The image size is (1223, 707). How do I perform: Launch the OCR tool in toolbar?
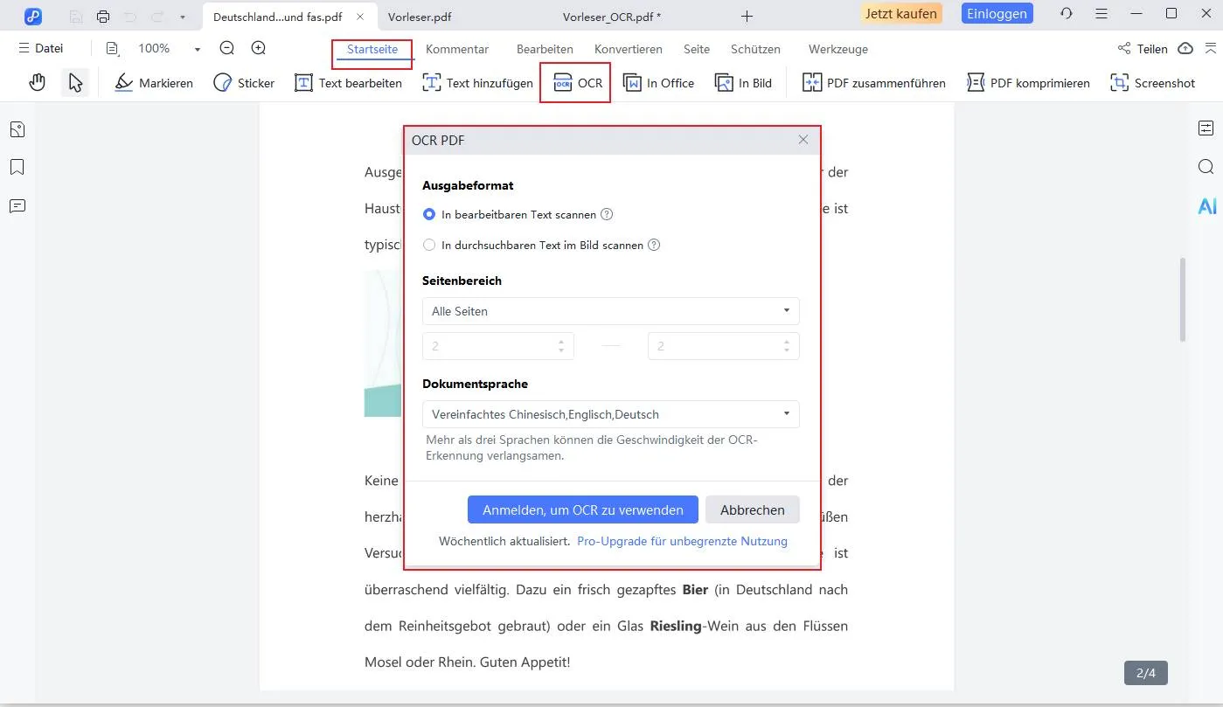(578, 83)
